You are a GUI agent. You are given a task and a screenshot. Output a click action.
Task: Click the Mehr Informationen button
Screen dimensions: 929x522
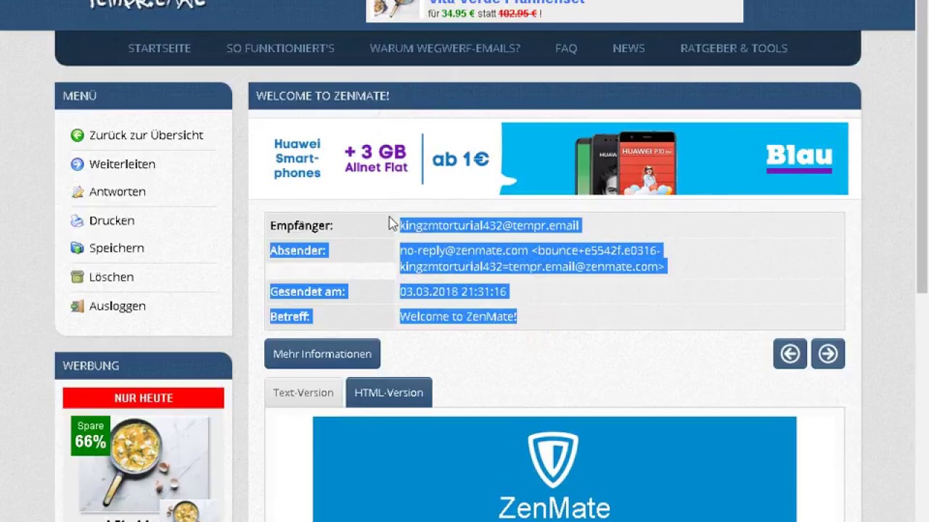tap(322, 354)
